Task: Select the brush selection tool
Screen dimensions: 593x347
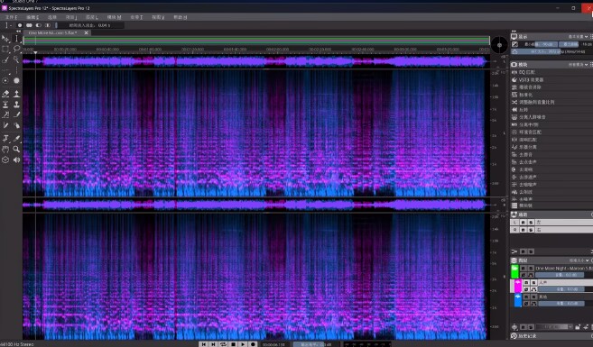Action: (5, 59)
